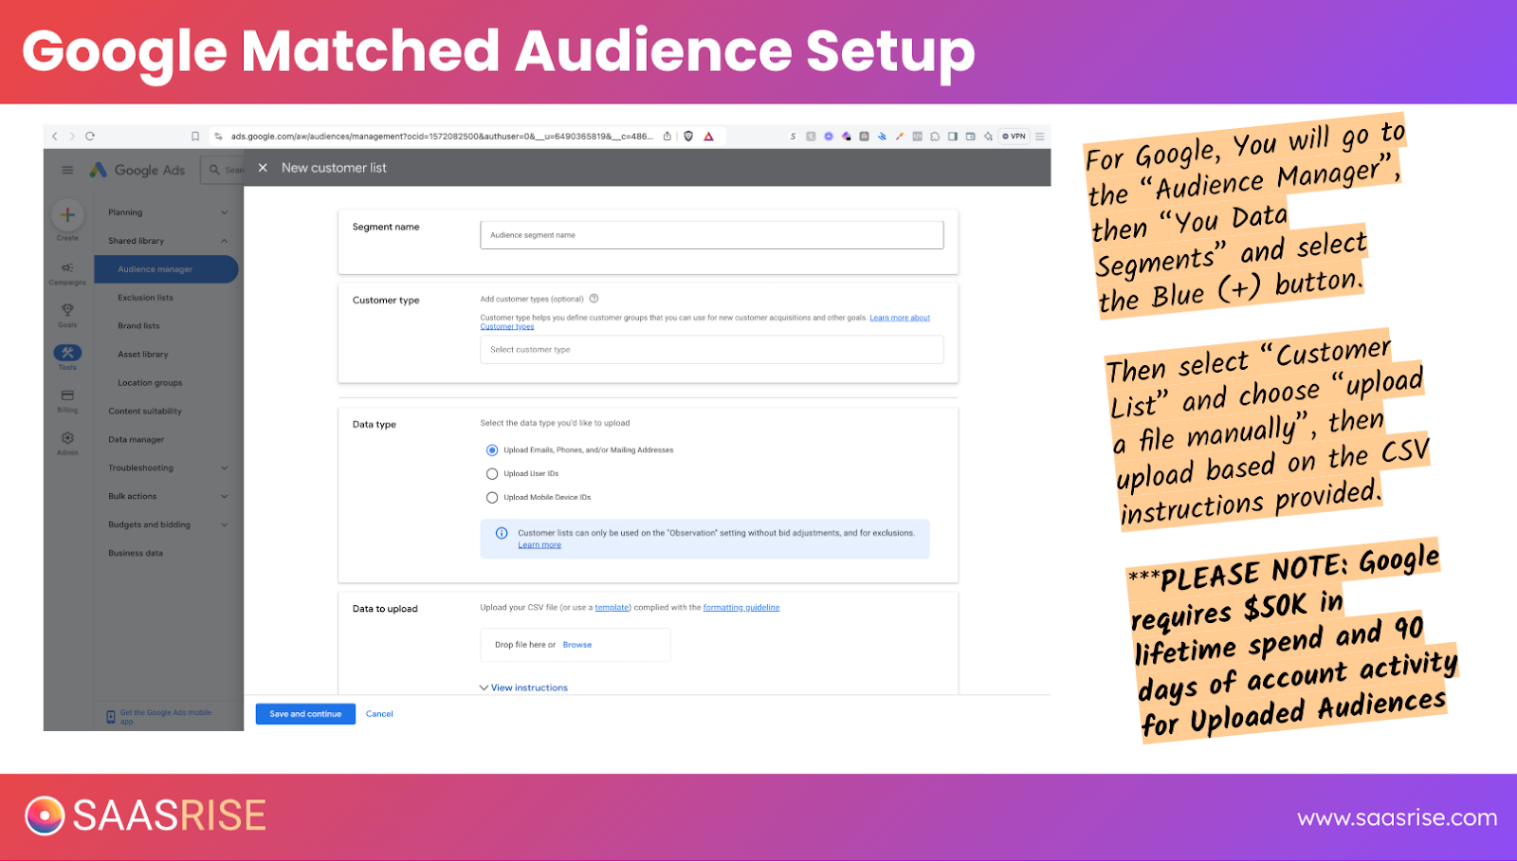Open the Select customer type dropdown
This screenshot has width=1517, height=862.
click(711, 350)
